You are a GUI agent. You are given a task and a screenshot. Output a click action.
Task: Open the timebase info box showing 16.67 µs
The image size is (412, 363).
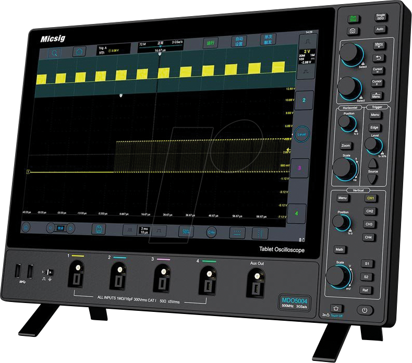point(161,46)
